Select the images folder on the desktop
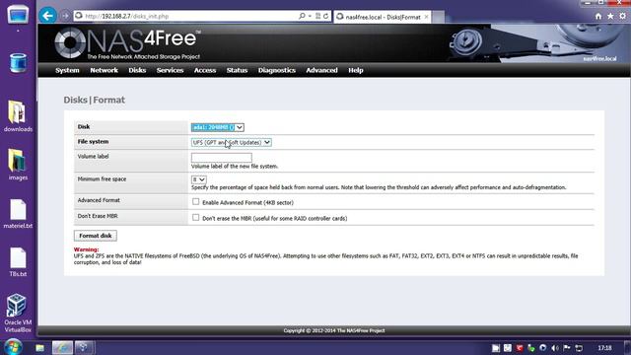This screenshot has width=631, height=355. pos(18,165)
